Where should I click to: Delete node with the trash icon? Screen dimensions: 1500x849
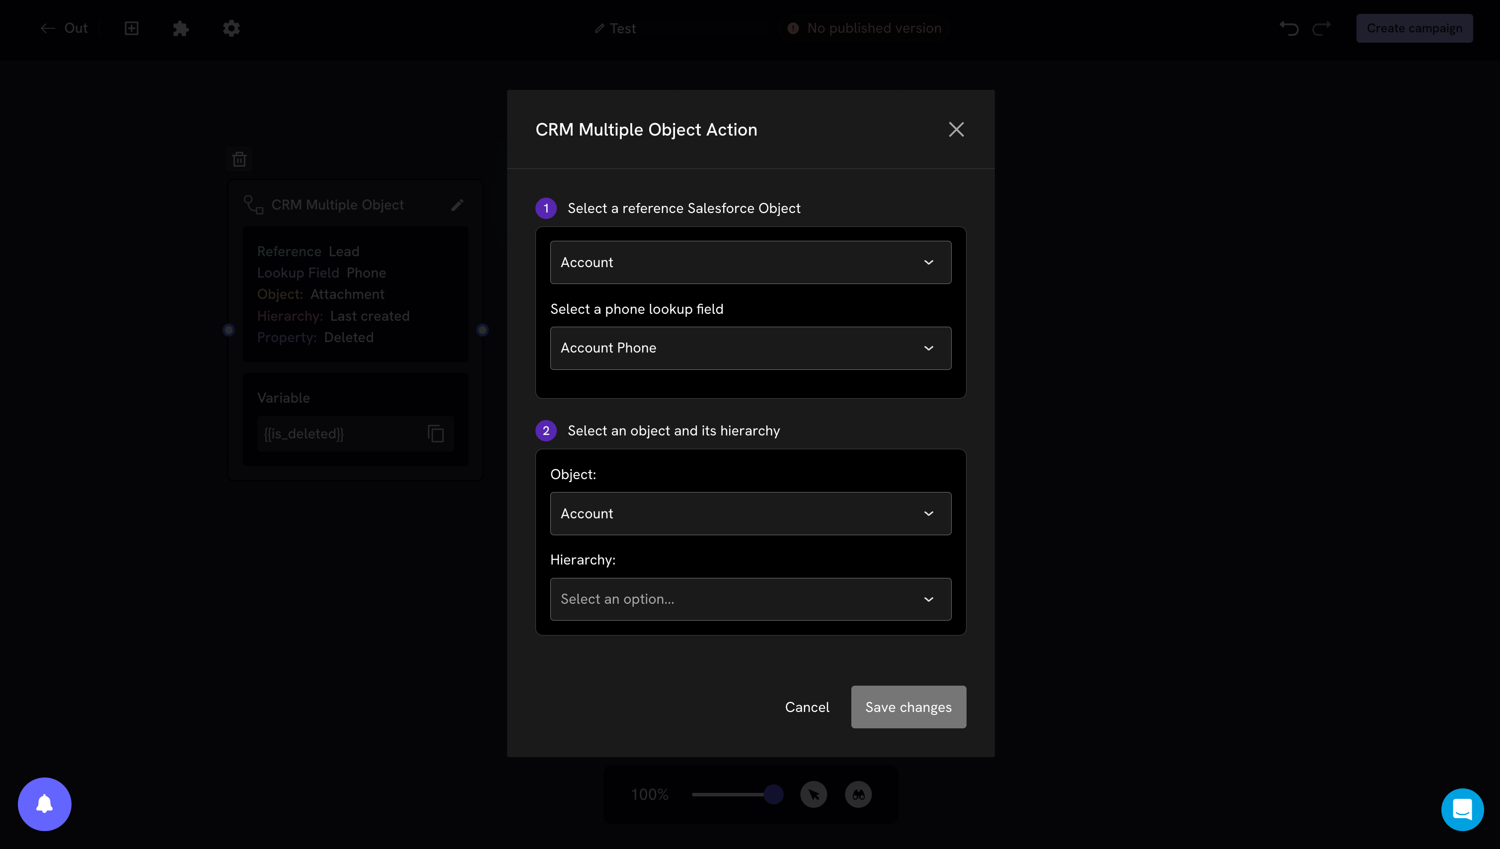[239, 159]
